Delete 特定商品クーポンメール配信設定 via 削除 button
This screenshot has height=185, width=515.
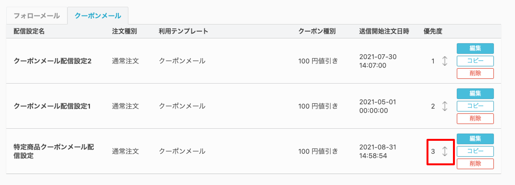pyautogui.click(x=475, y=164)
